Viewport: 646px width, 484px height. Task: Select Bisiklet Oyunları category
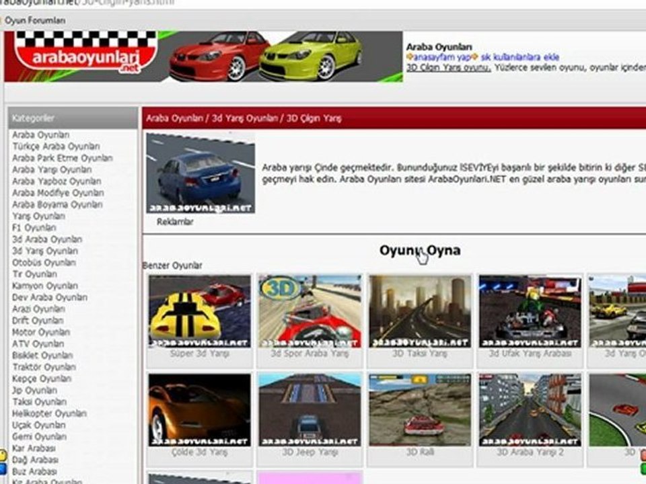42,355
